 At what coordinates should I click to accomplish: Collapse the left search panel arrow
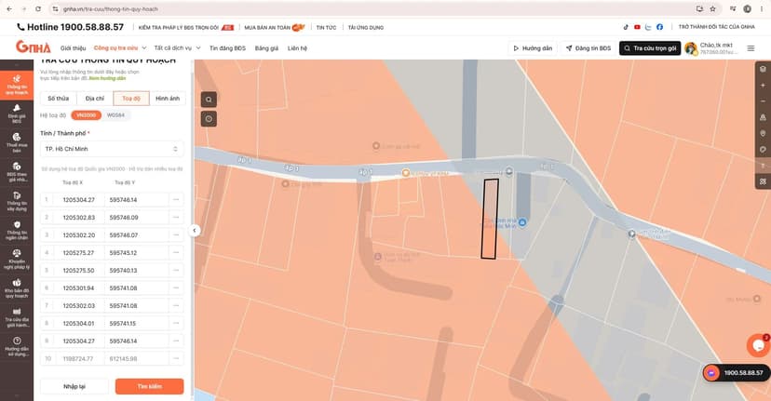tap(195, 230)
